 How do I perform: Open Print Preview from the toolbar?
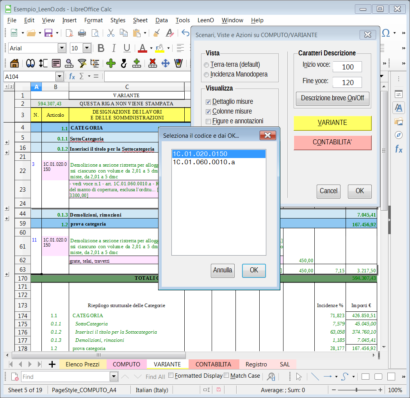pyautogui.click(x=95, y=33)
